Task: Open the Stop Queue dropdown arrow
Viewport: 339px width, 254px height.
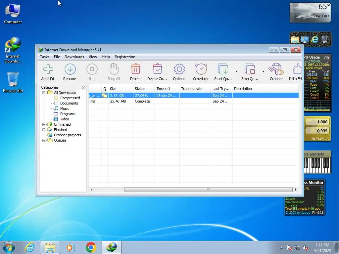Action: [263, 71]
